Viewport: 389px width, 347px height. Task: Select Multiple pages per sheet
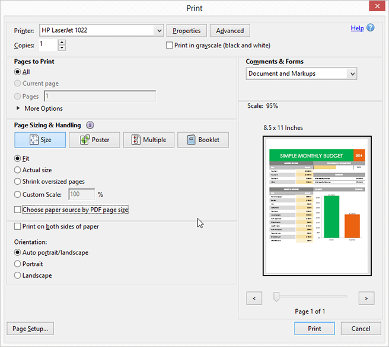(x=148, y=140)
